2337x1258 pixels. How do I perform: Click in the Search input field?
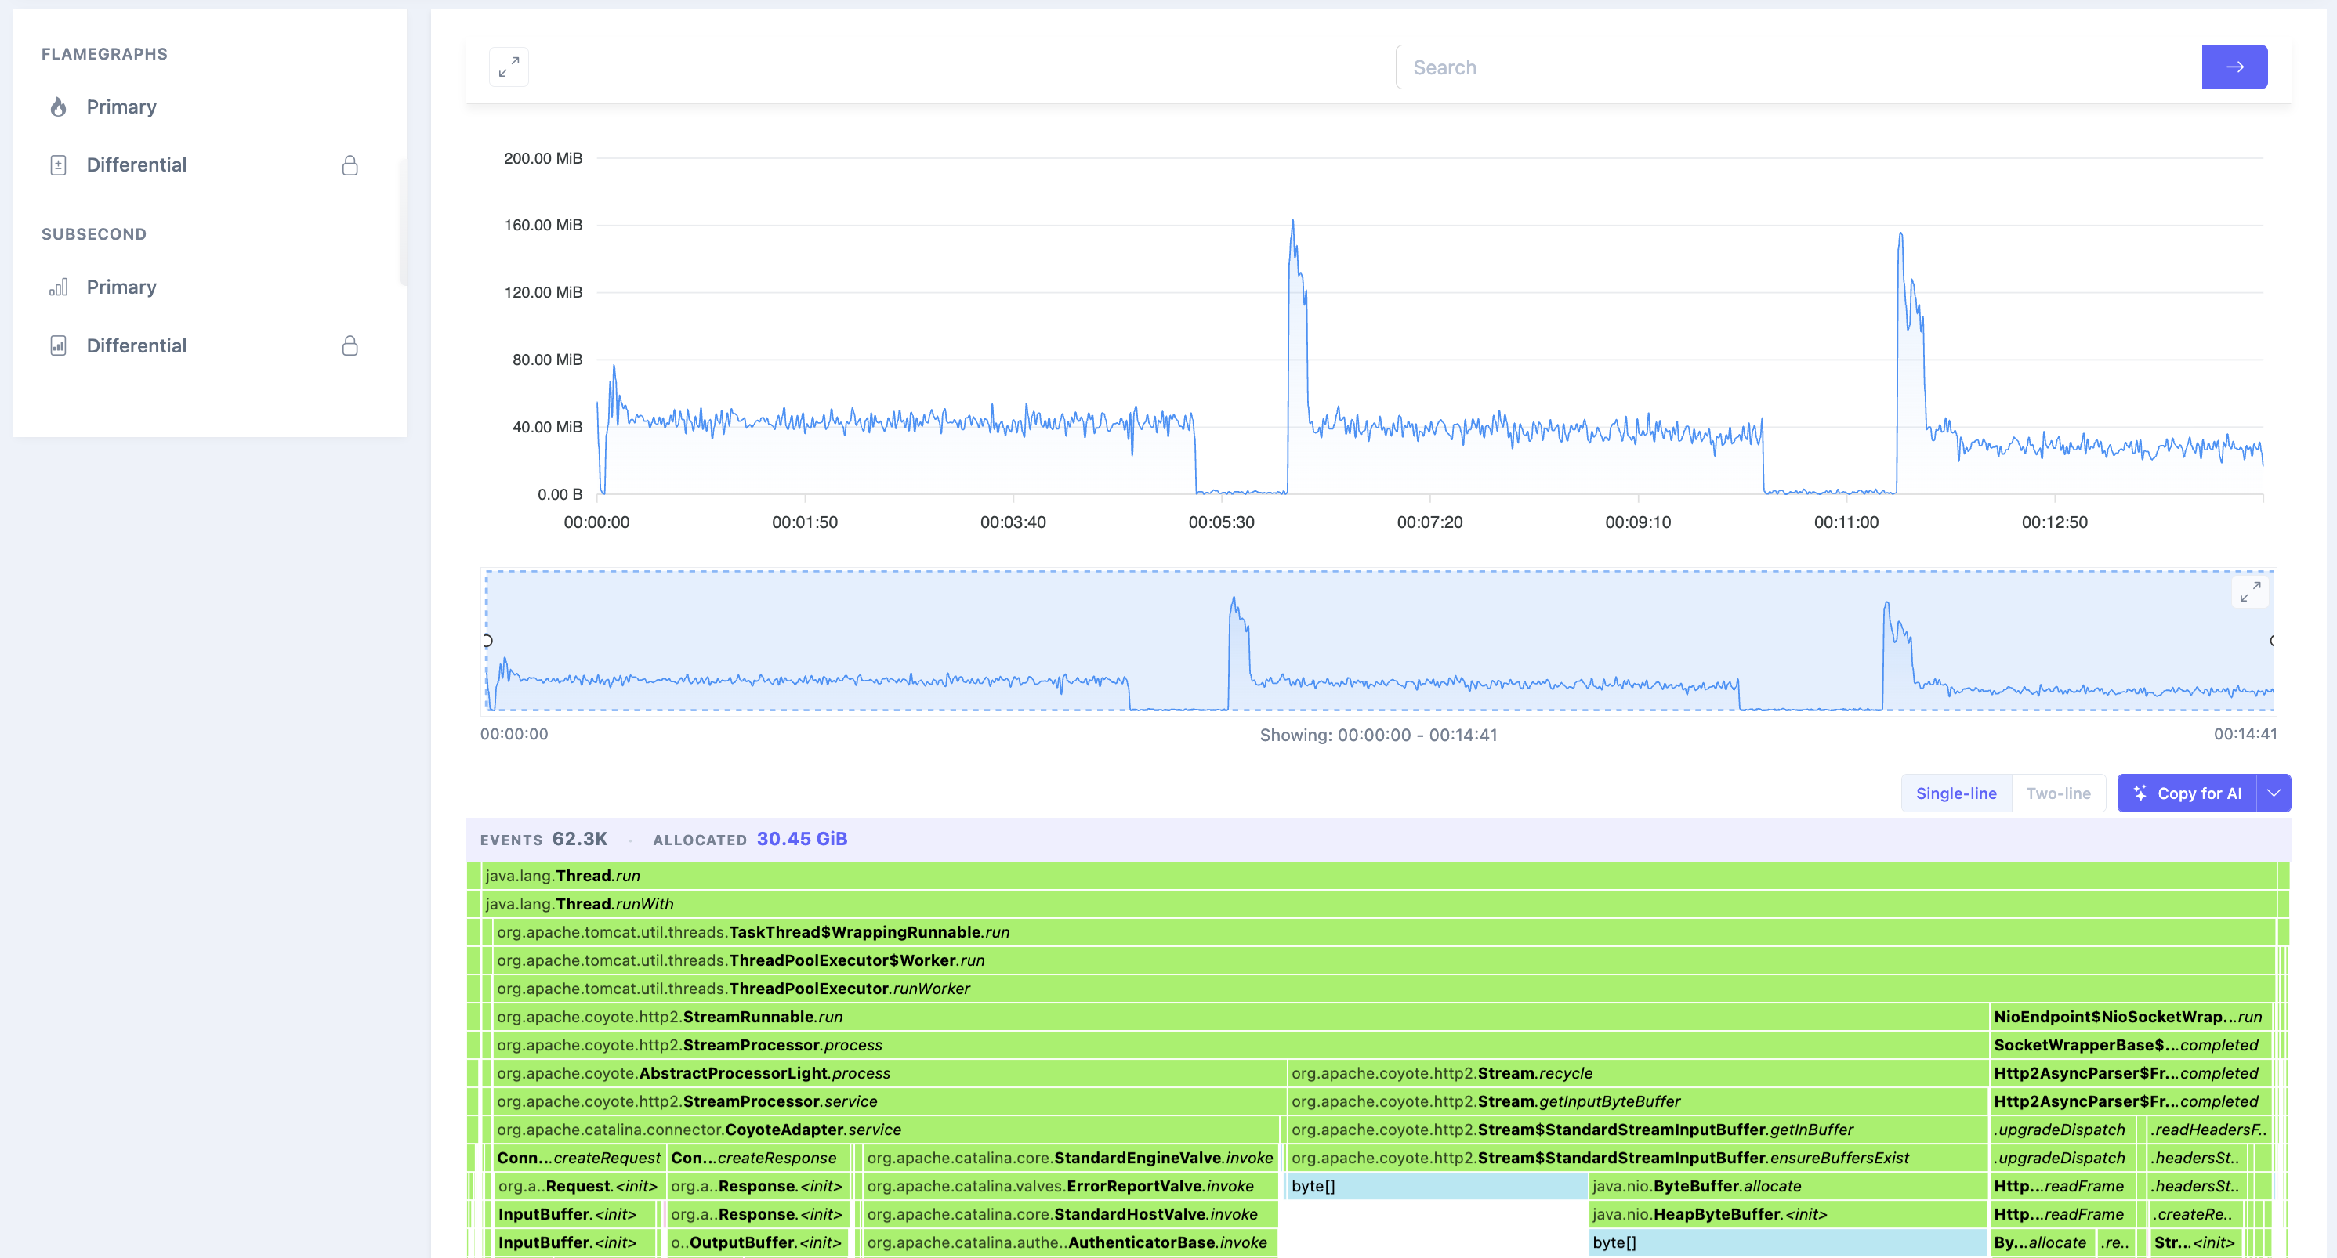(1798, 67)
